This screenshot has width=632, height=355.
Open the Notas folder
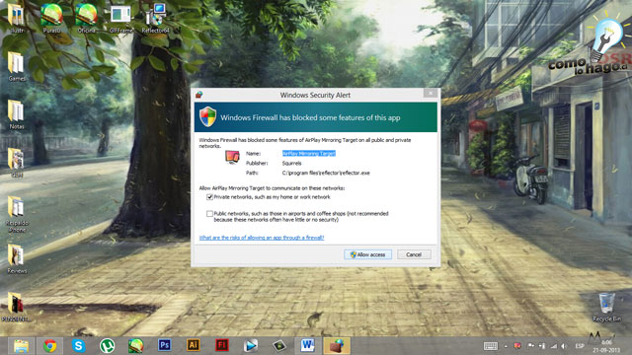point(17,114)
